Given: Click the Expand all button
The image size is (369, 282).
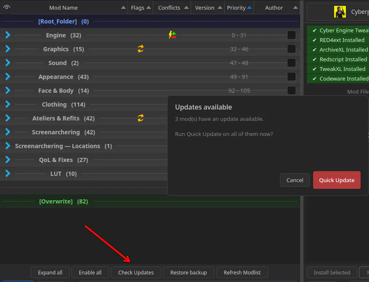Looking at the screenshot, I should 50,272.
